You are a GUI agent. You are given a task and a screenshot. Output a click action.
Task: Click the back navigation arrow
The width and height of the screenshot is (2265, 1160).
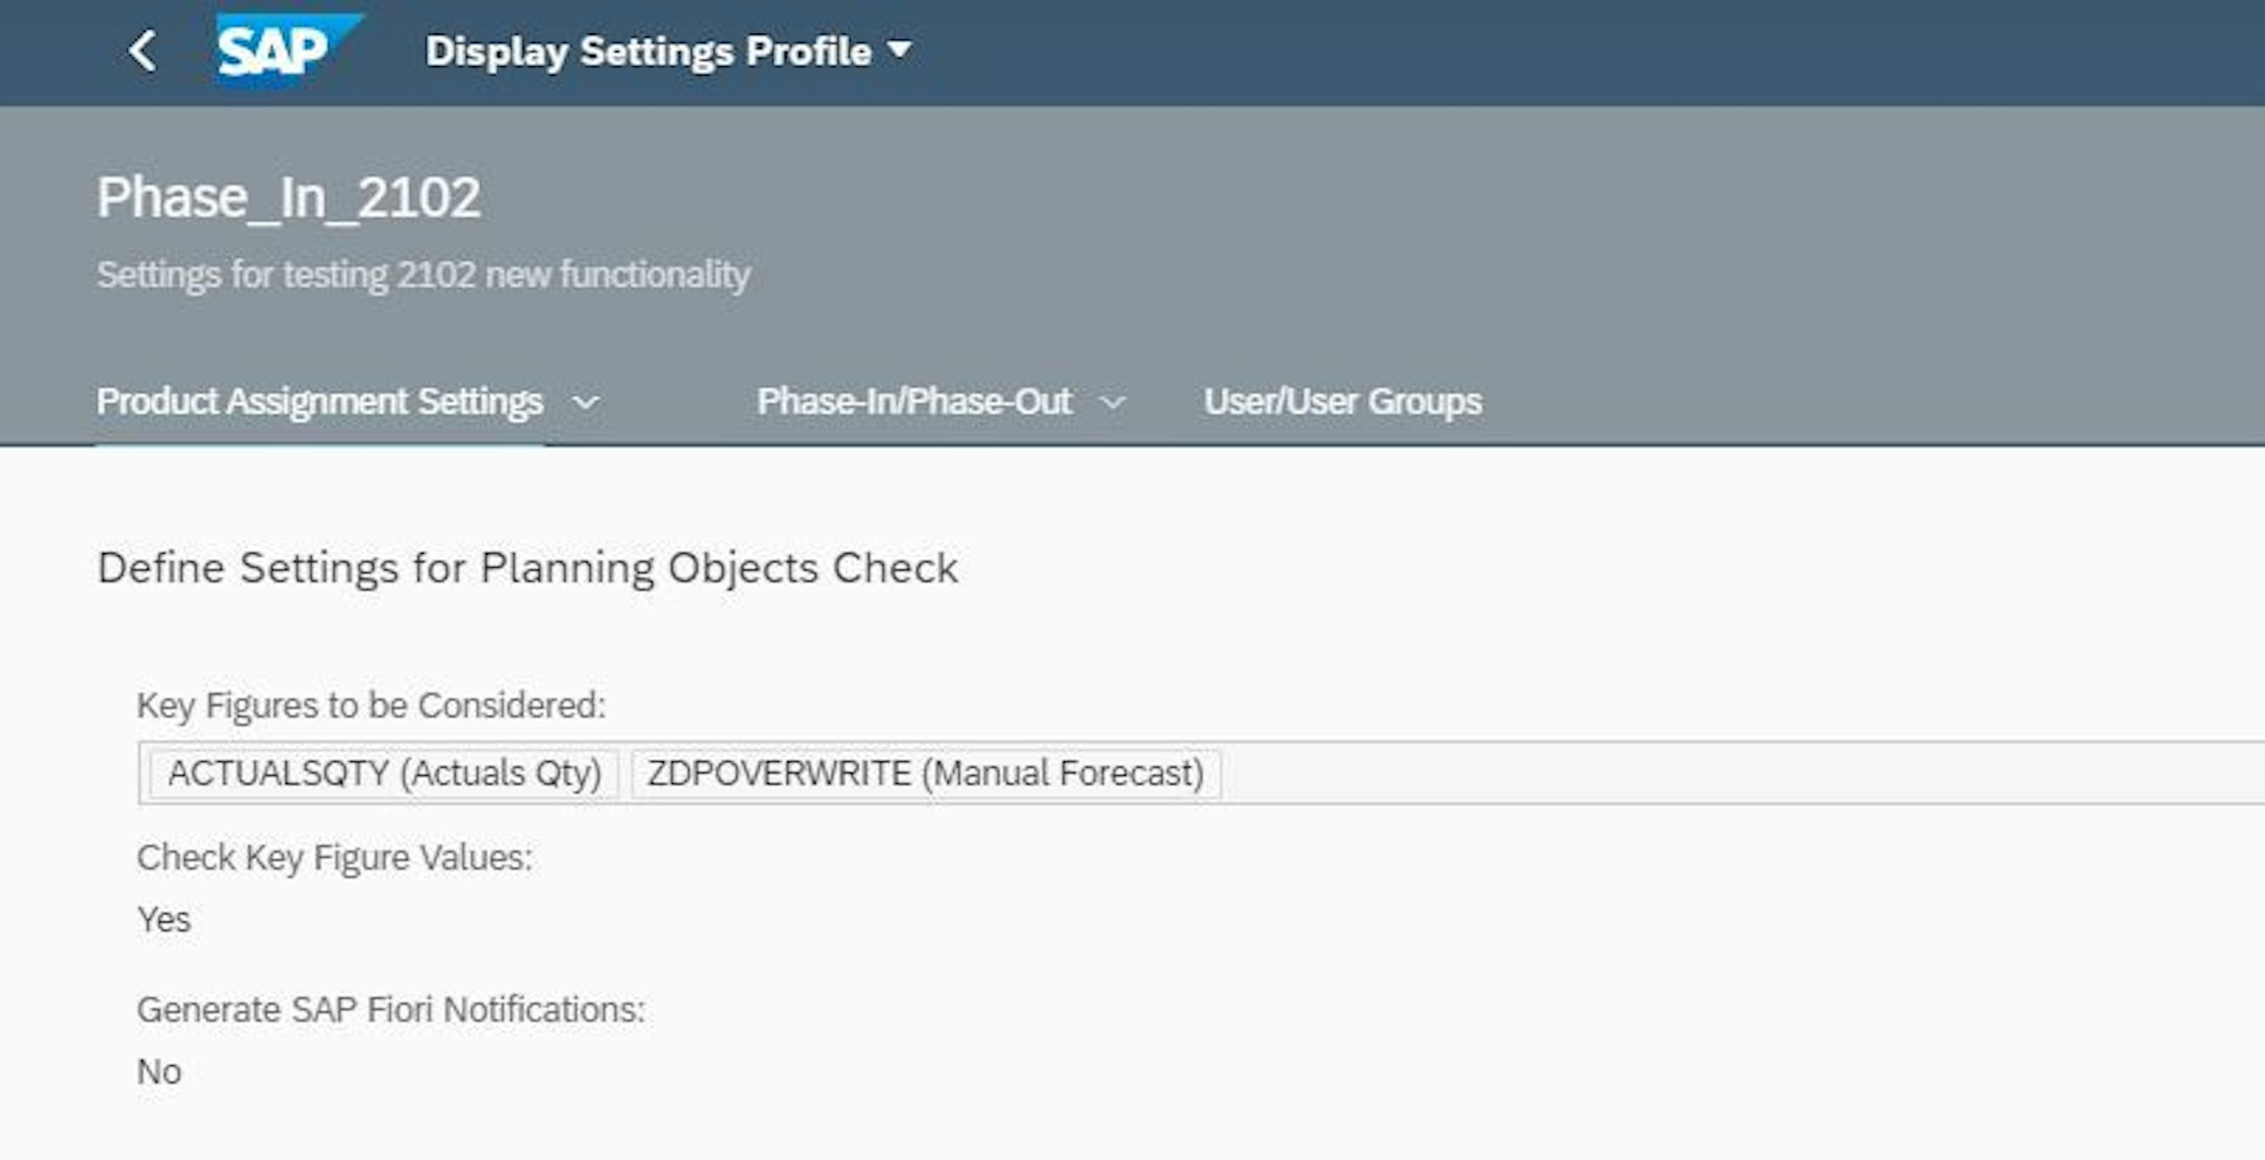click(144, 51)
